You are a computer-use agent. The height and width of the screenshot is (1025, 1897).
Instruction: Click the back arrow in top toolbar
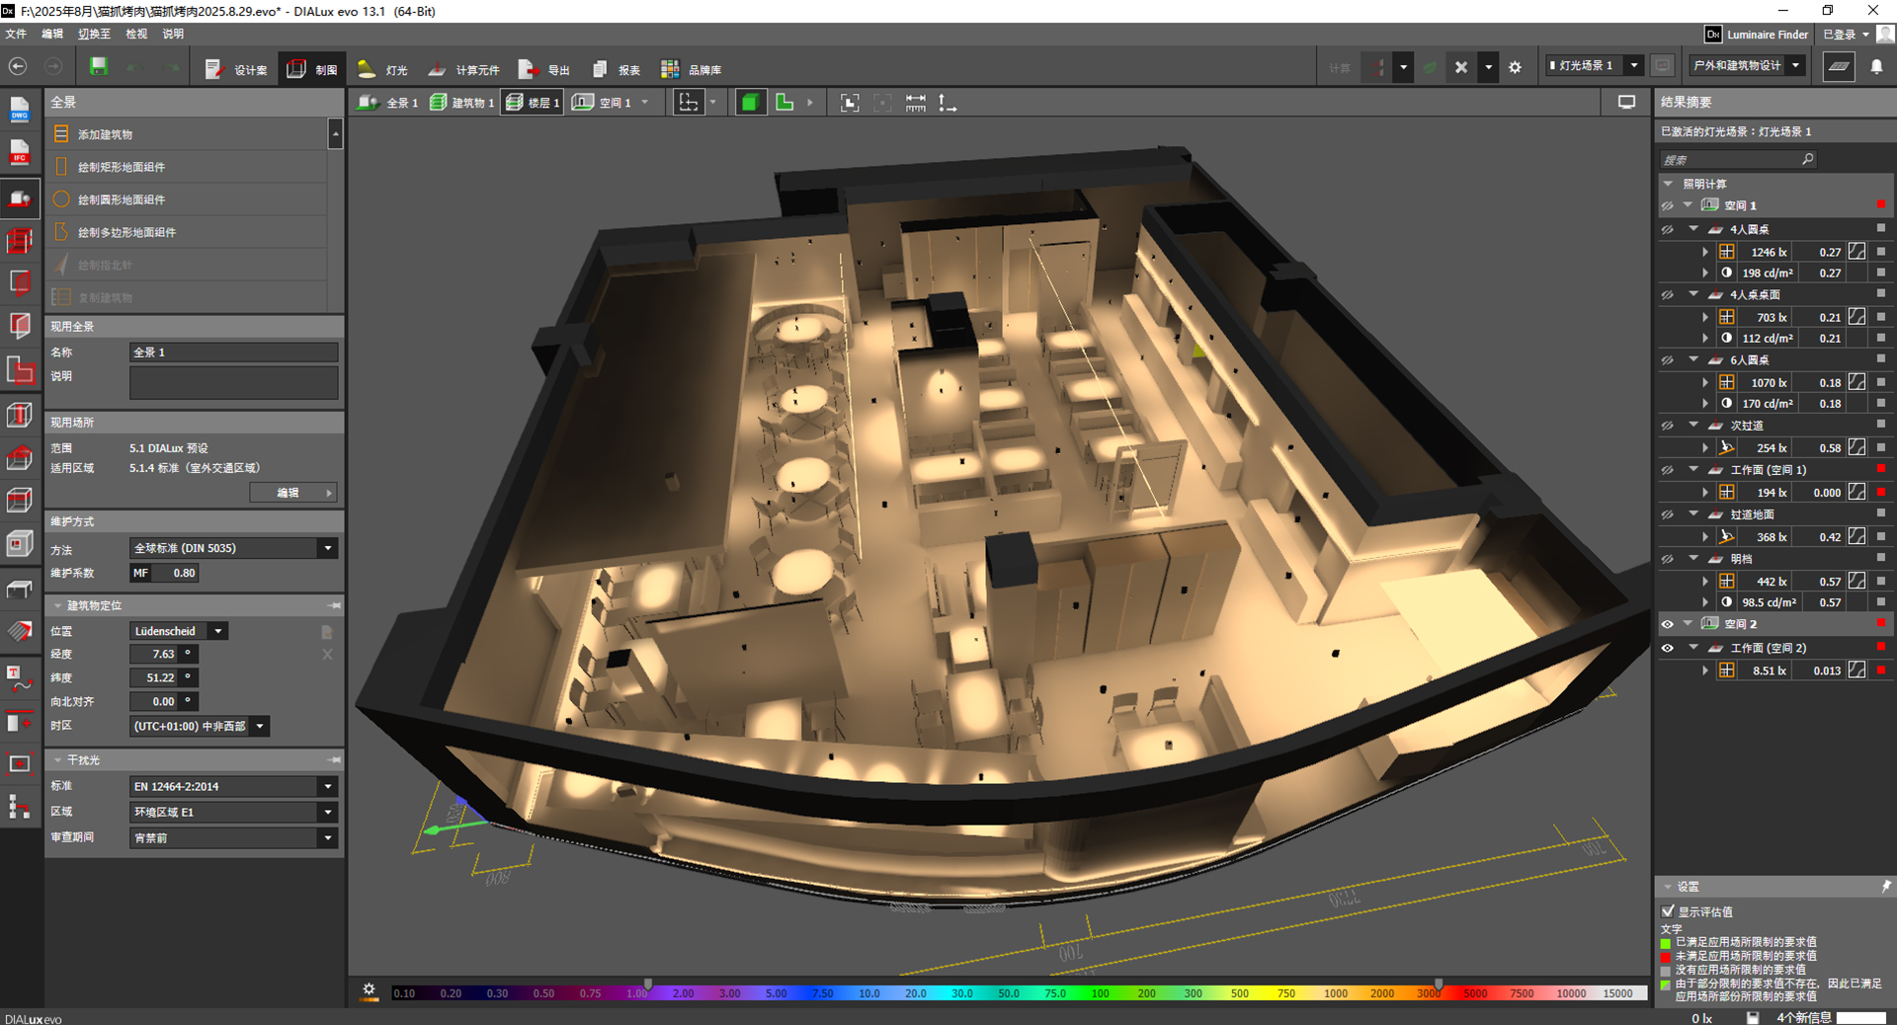tap(18, 66)
